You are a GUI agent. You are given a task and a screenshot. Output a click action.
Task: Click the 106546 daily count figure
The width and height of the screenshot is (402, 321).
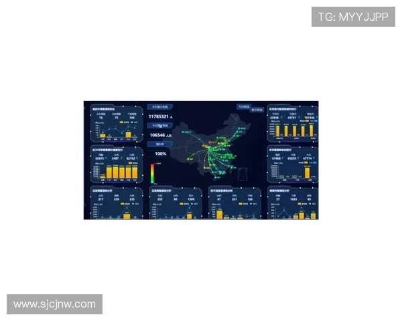[159, 134]
